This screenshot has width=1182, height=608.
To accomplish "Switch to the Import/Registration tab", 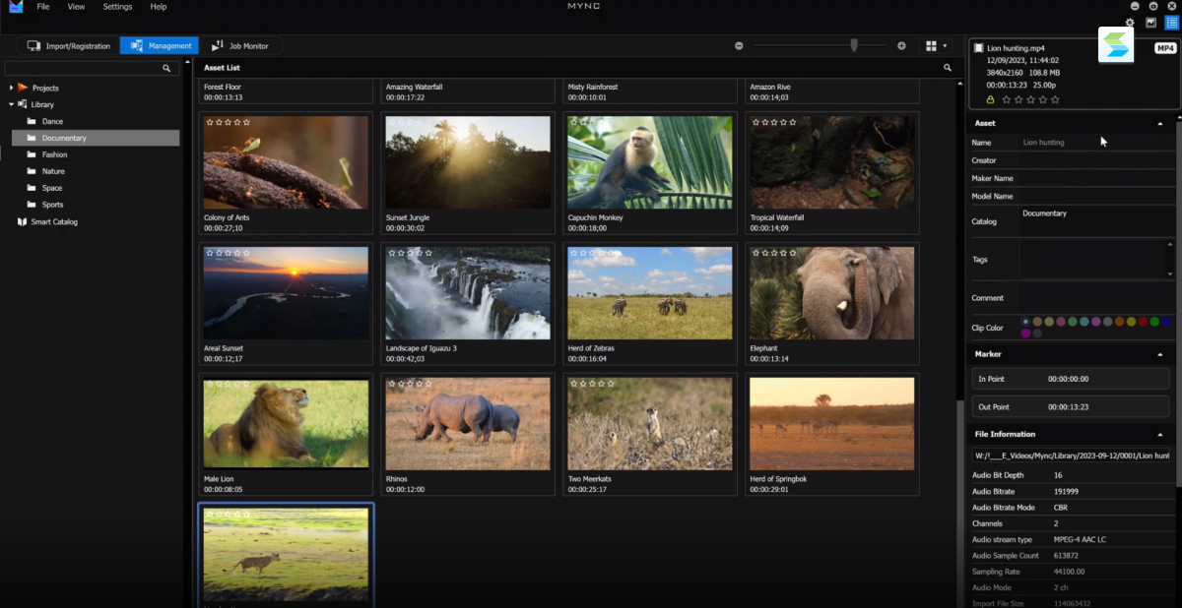I will pyautogui.click(x=67, y=45).
